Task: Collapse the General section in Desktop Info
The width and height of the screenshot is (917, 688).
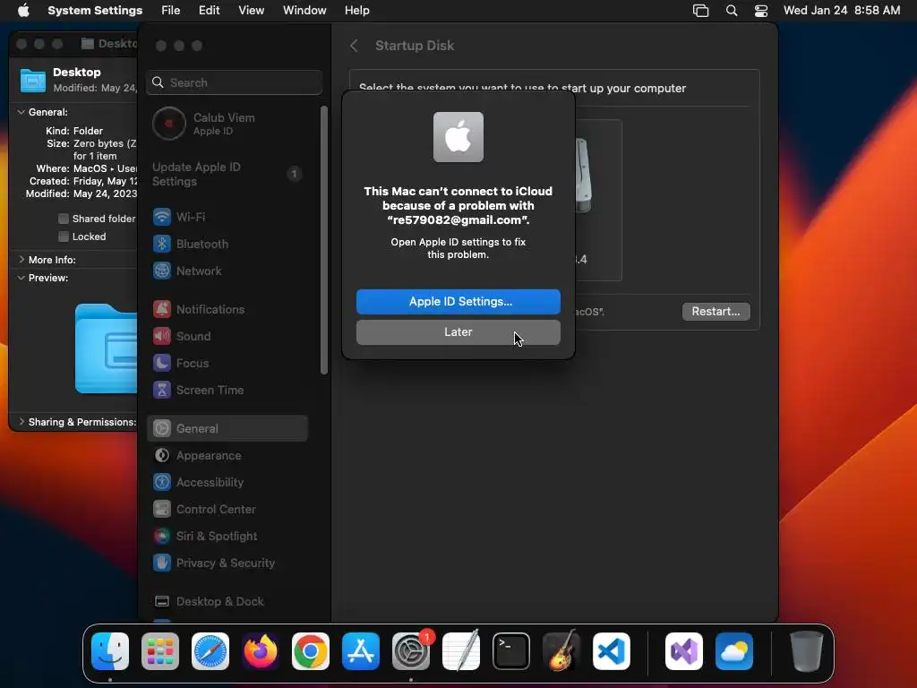Action: click(x=21, y=112)
